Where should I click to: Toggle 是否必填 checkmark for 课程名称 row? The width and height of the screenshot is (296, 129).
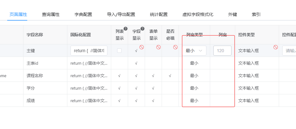tap(170, 76)
